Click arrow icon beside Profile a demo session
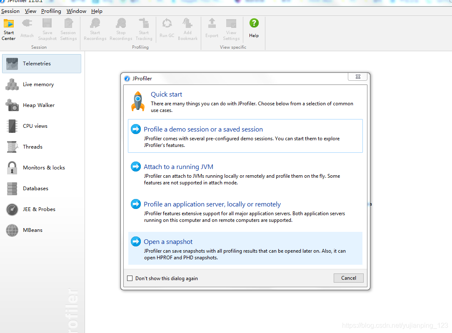 click(136, 129)
